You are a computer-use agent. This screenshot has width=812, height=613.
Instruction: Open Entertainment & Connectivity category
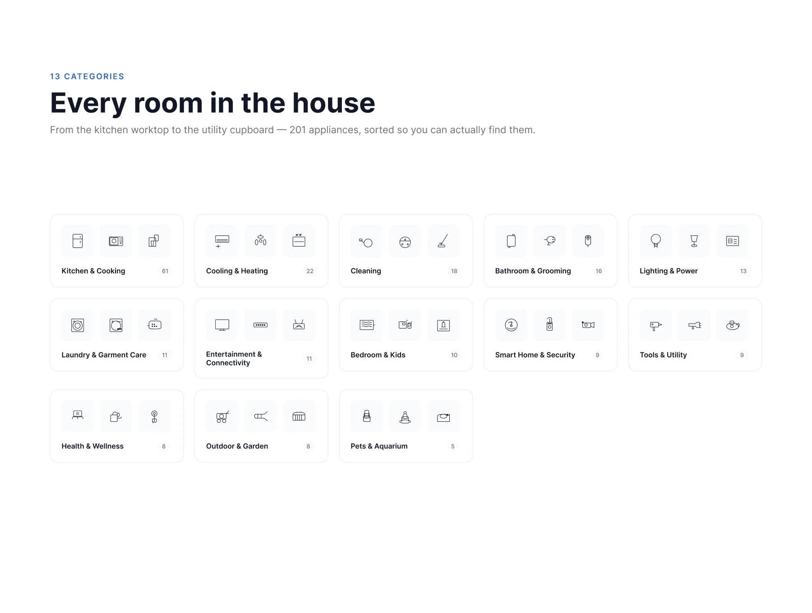click(261, 339)
